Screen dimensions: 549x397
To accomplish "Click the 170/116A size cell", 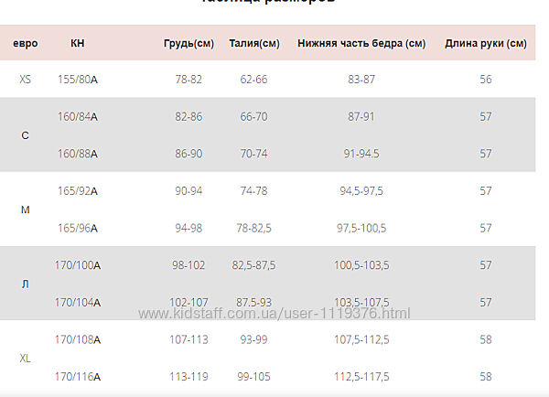I will tap(77, 376).
